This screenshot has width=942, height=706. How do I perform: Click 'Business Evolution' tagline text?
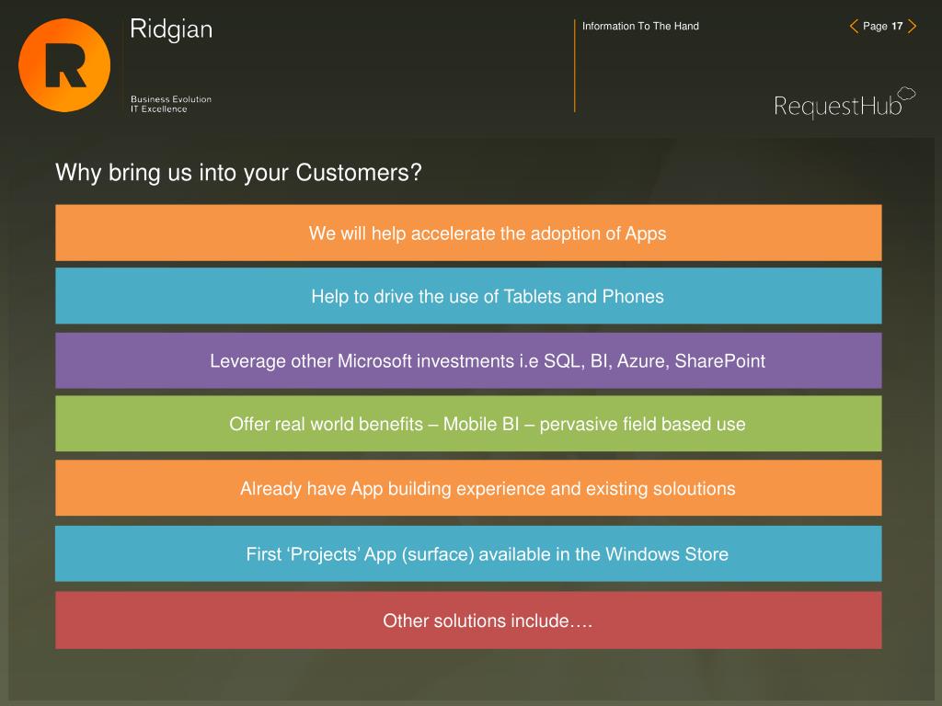171,99
